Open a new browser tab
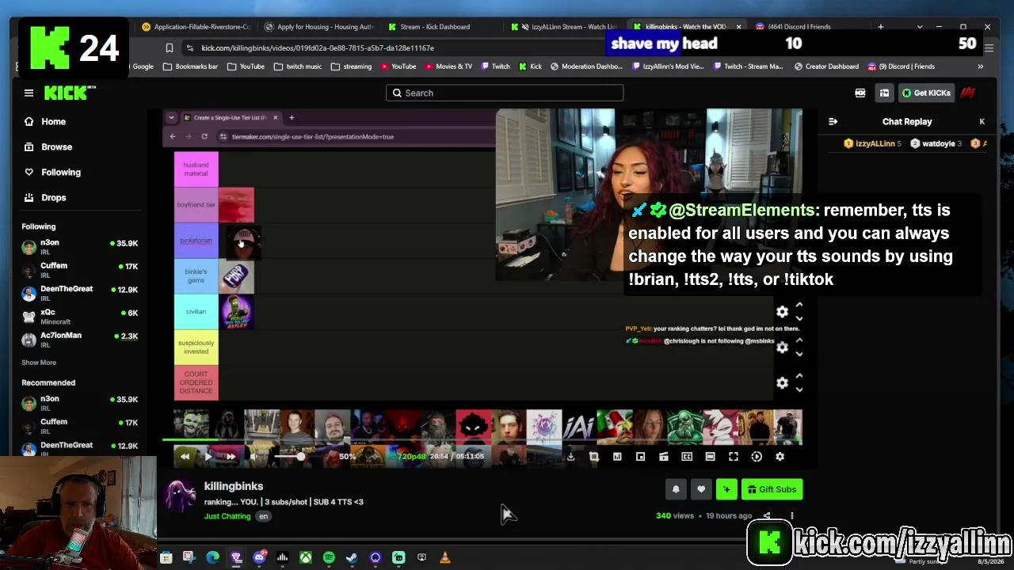The height and width of the screenshot is (570, 1014). point(880,27)
